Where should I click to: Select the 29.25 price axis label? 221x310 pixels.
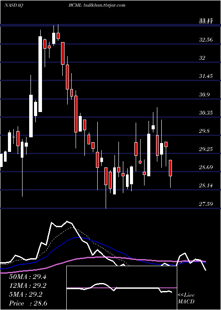[206, 149]
